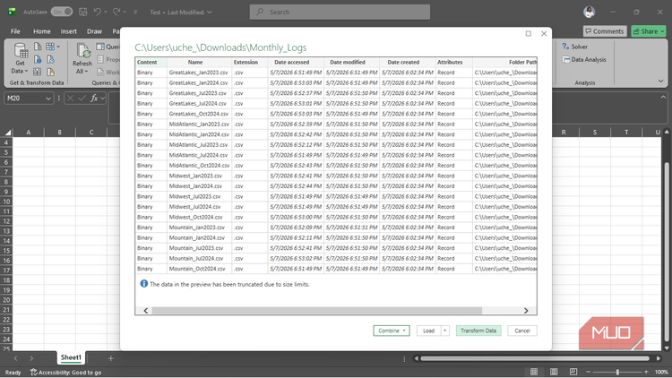The width and height of the screenshot is (672, 378).
Task: Click the zoom slider handle
Action: pos(617,372)
